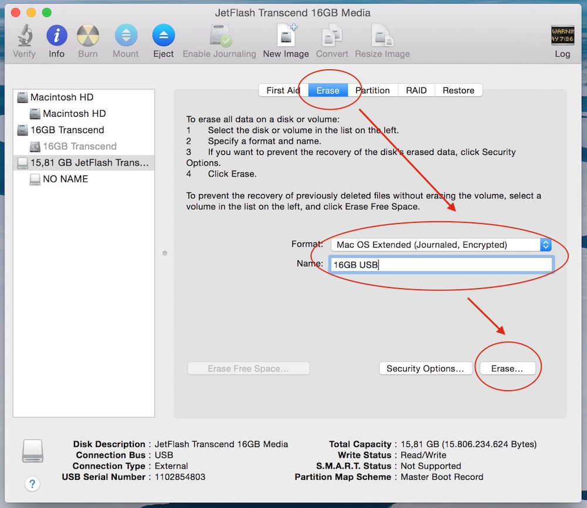Screen dimensions: 587x508
Task: Click the green zoom window button
Action: (47, 12)
